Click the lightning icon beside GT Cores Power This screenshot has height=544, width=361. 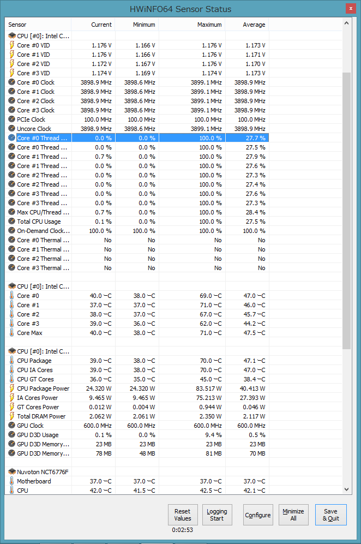(12, 407)
